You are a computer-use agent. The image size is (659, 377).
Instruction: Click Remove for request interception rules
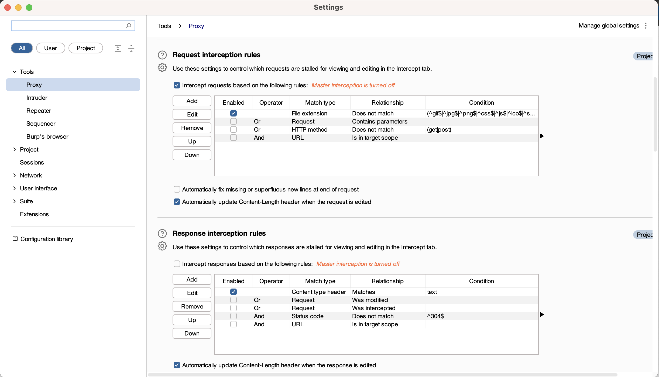(x=192, y=128)
